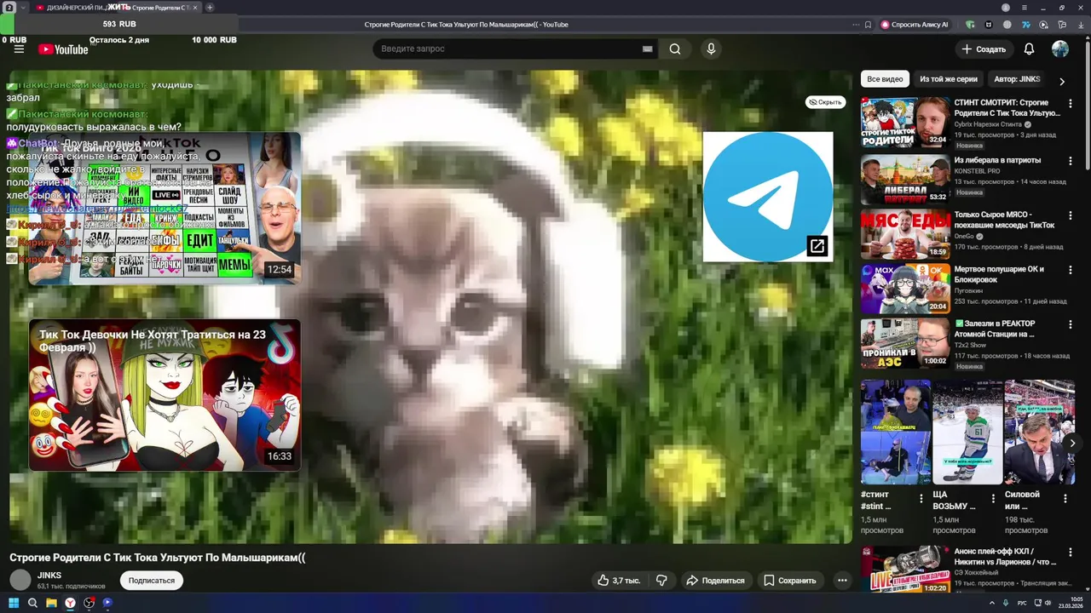Open a new browser tab
This screenshot has width=1091, height=613.
tap(210, 8)
